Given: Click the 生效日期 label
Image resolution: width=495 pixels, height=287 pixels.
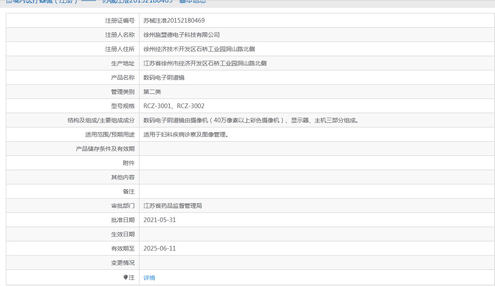Looking at the screenshot, I should coord(123,234).
